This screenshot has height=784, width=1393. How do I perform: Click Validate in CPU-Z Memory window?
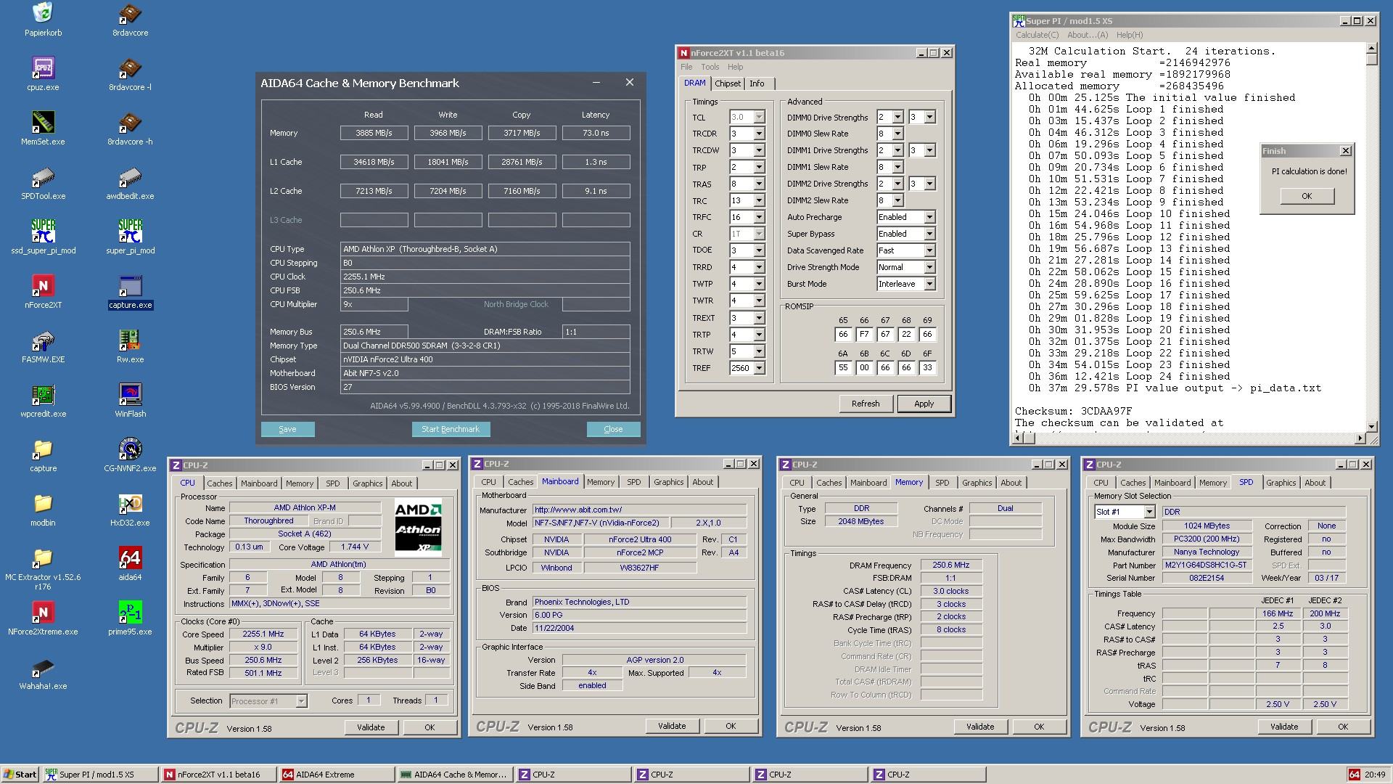click(x=979, y=727)
